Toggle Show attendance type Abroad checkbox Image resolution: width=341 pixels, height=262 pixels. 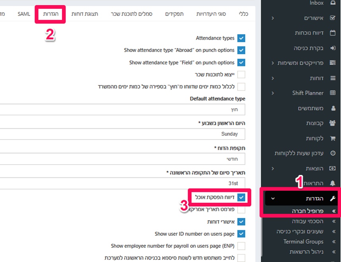pos(241,50)
